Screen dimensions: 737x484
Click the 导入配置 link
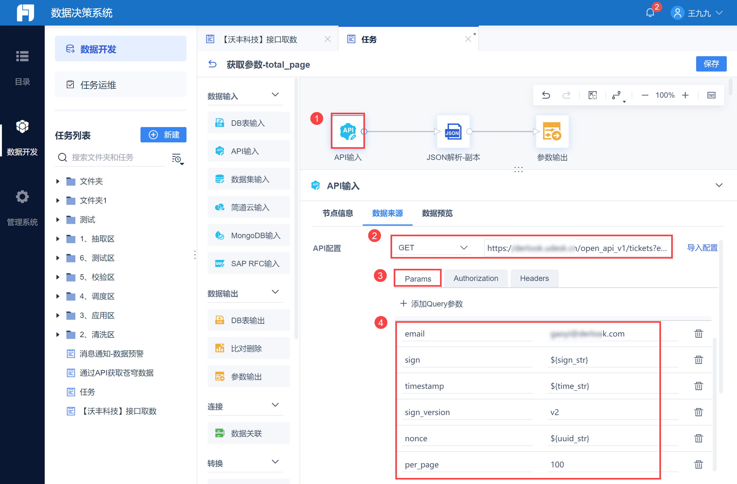click(x=702, y=248)
